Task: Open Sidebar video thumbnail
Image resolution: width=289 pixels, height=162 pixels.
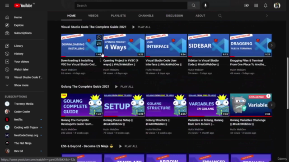Action: (209, 45)
